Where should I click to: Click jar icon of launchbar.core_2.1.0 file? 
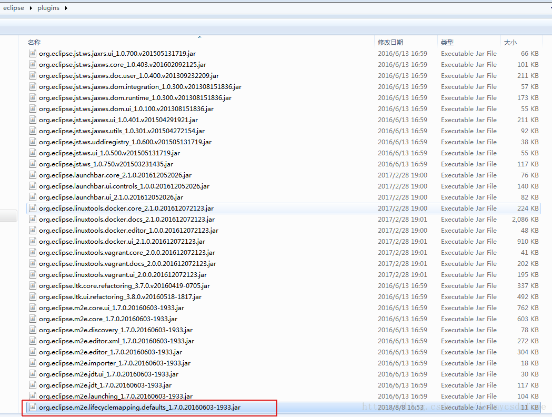(33, 175)
